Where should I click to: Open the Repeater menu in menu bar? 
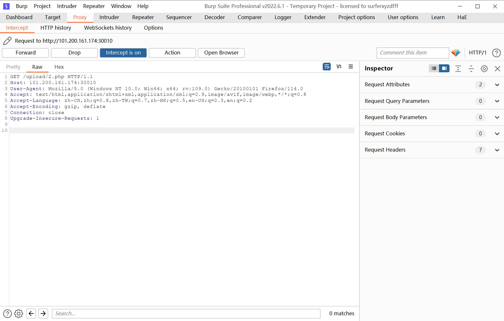94,6
